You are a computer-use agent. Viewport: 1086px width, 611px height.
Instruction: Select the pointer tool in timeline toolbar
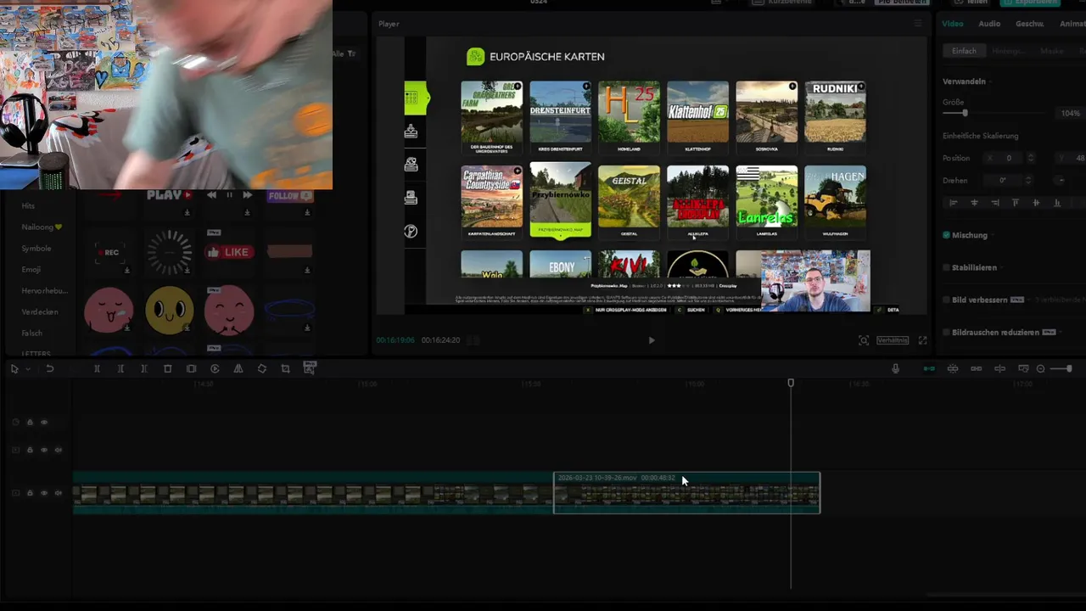[14, 369]
